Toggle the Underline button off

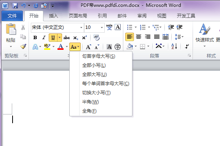pos(53,38)
